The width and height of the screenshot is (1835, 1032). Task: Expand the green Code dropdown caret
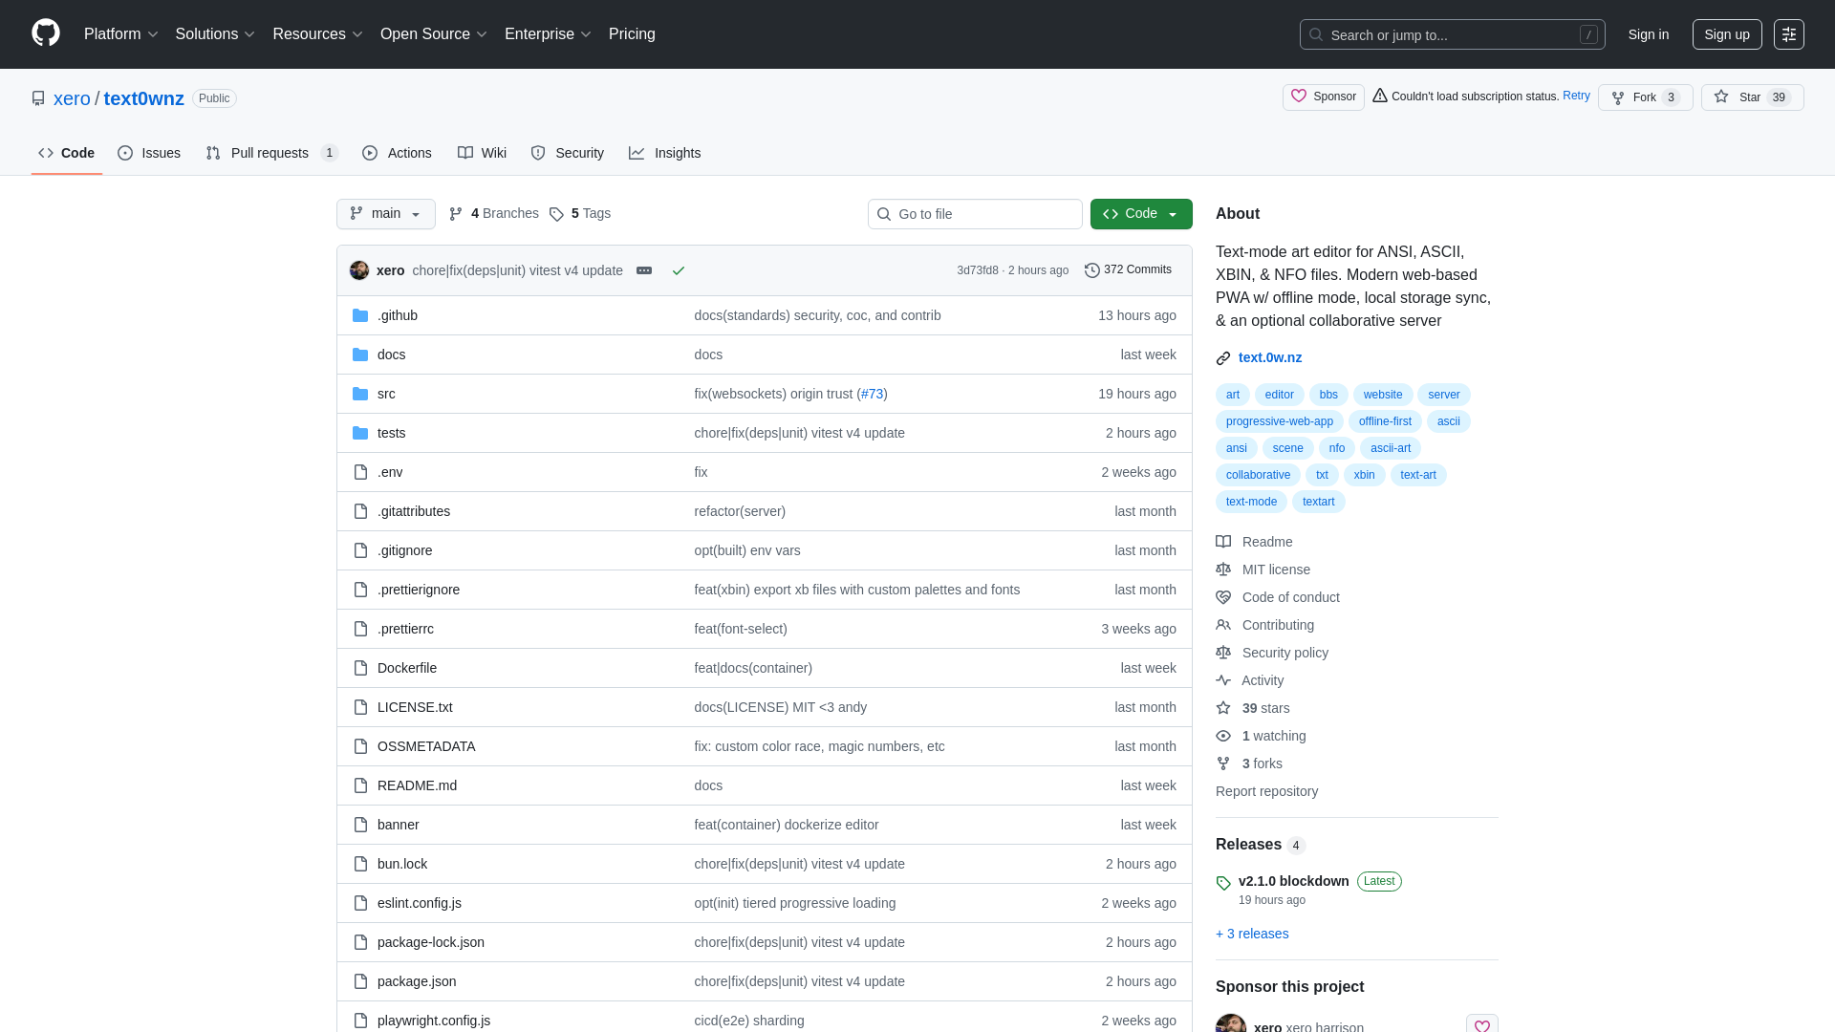pyautogui.click(x=1174, y=214)
